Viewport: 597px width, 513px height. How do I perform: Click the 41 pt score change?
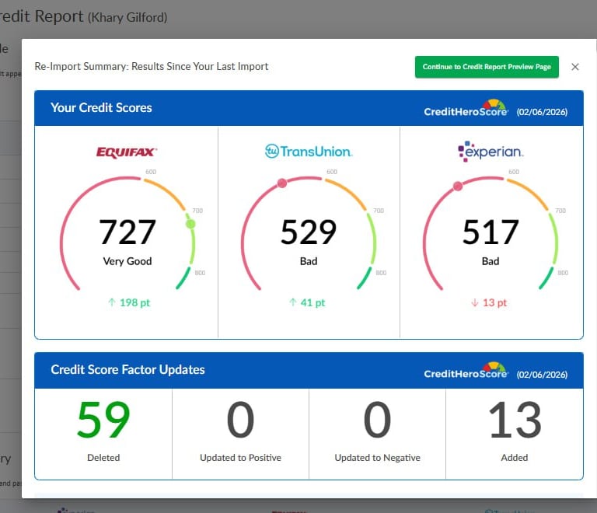click(x=312, y=303)
